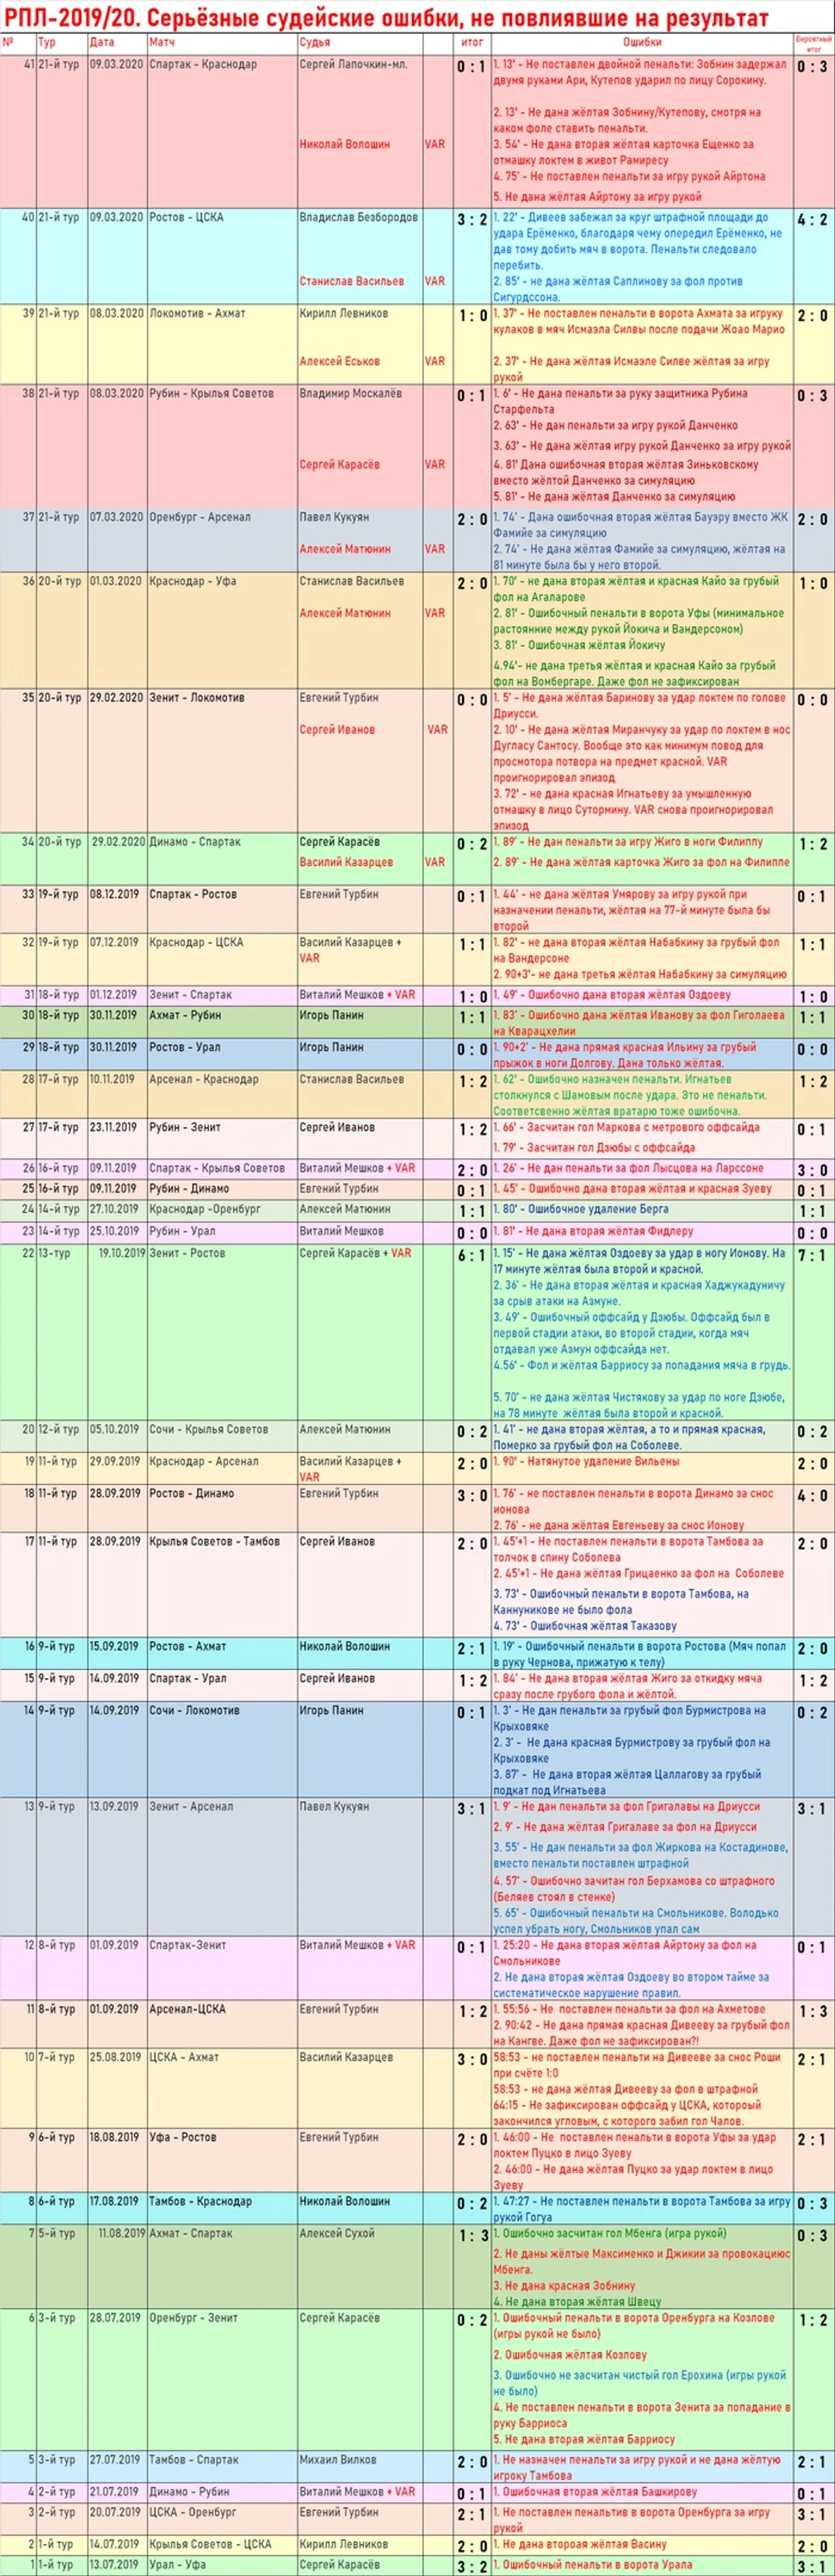Viewport: 835px width, 2576px height.
Task: Click match cell "Краснодар - Уфа"
Action: (x=193, y=582)
